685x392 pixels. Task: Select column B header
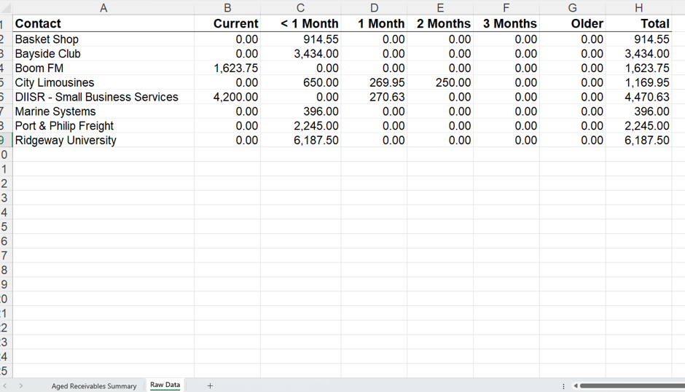click(x=227, y=7)
